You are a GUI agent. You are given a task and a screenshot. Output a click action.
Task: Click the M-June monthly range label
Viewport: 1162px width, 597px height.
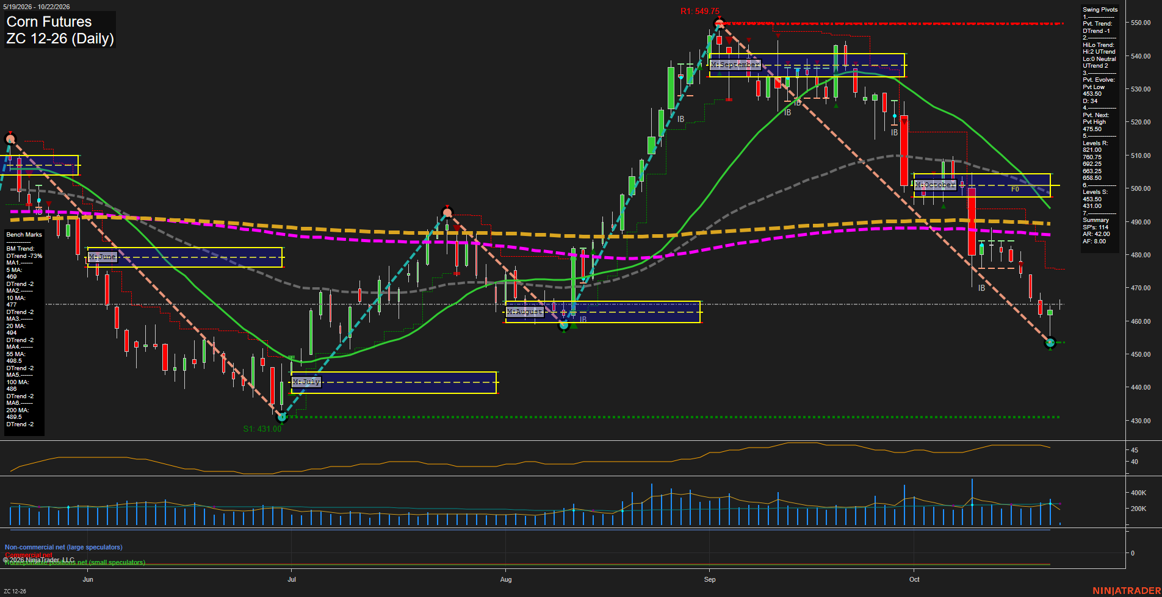point(103,257)
